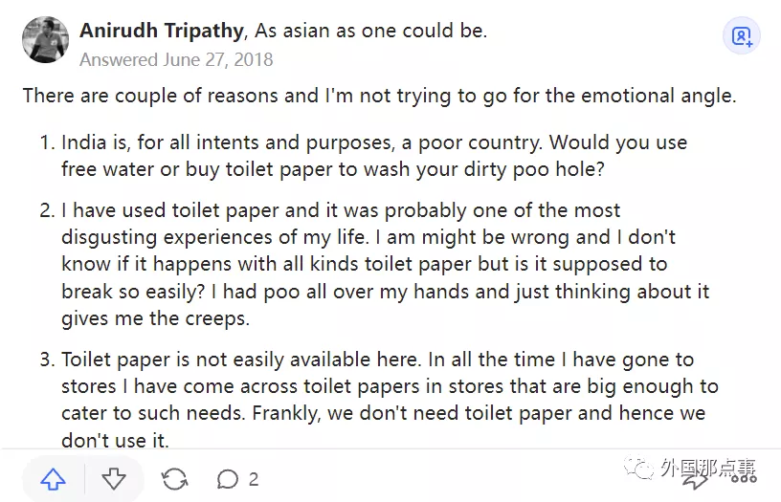Downvote this answer
Image resolution: width=781 pixels, height=502 pixels.
(x=114, y=478)
